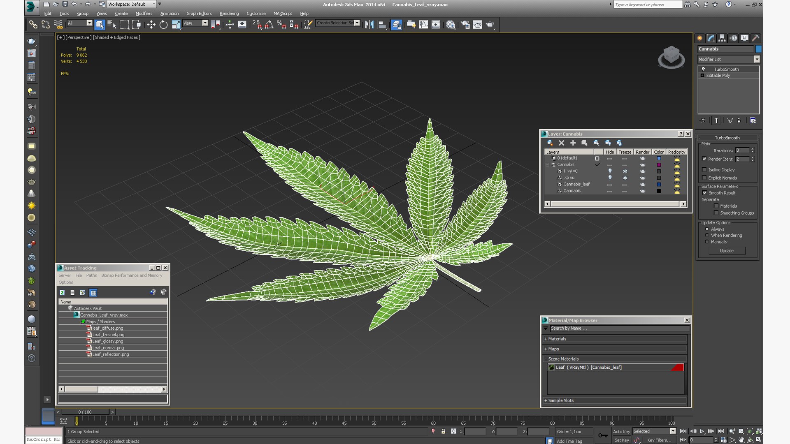Toggle Smooth Result checkbox
The height and width of the screenshot is (444, 790).
pyautogui.click(x=704, y=192)
